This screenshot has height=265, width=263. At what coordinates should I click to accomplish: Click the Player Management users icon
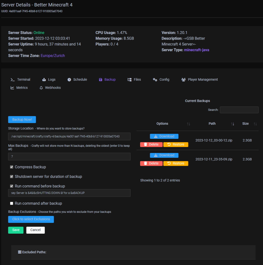click(184, 80)
